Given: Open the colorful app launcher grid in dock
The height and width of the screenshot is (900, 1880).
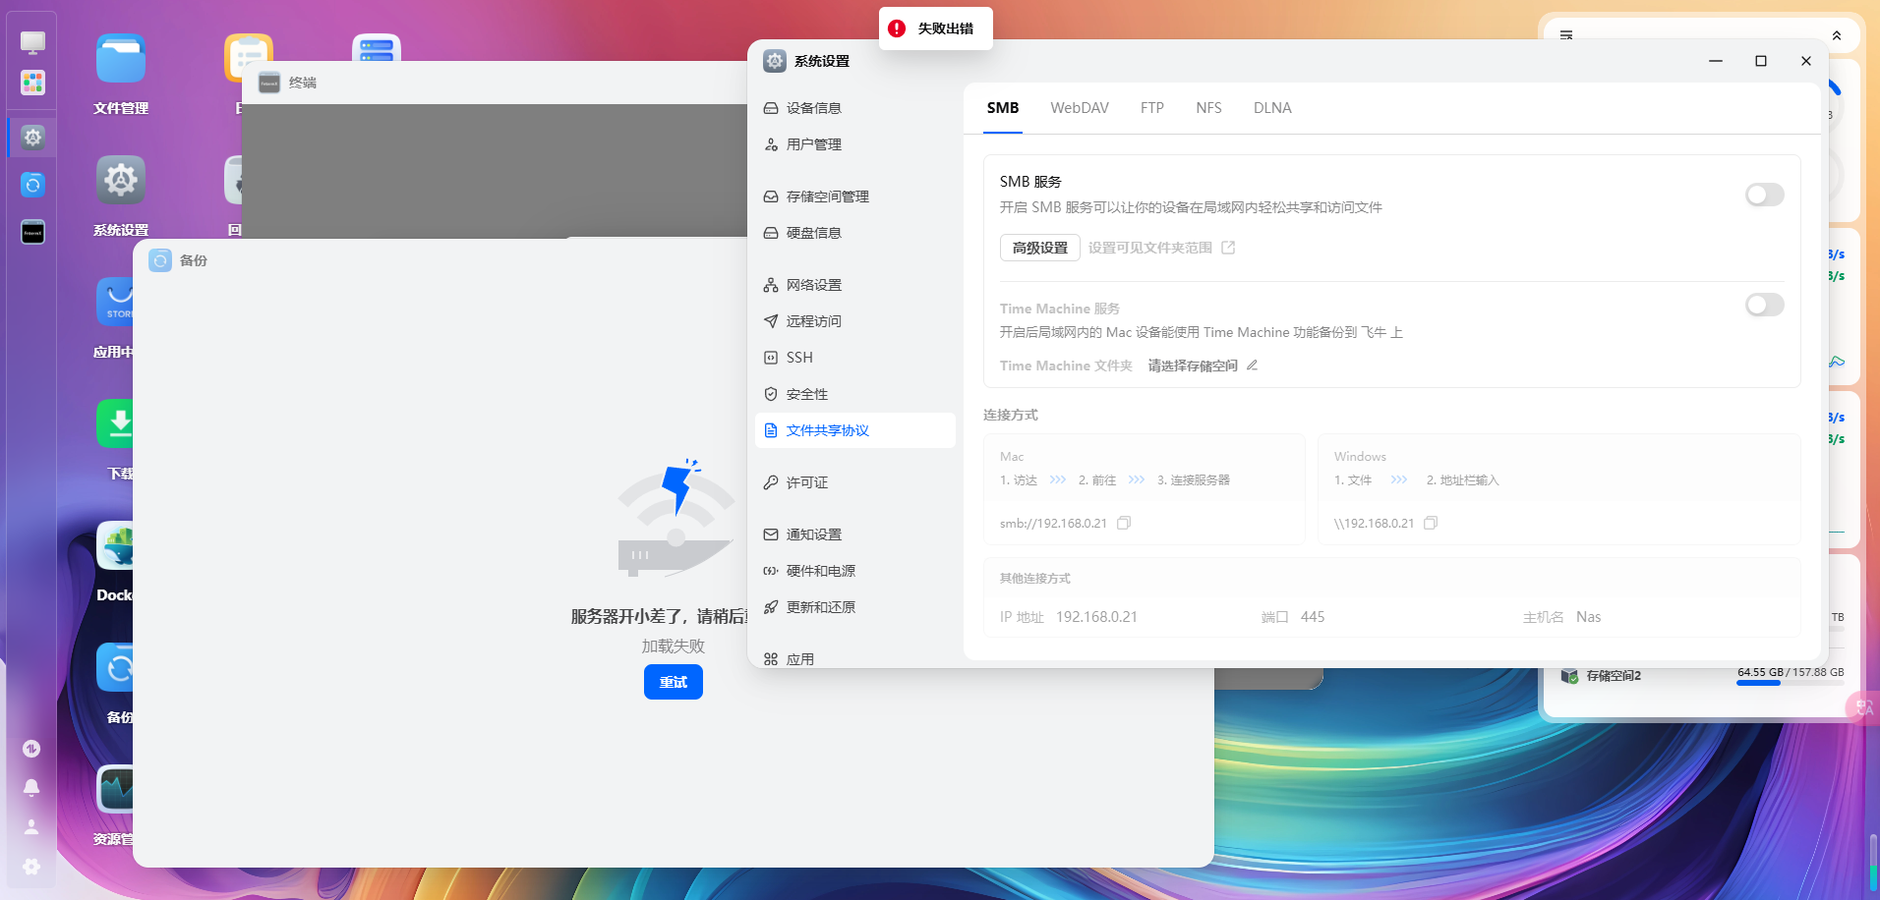Looking at the screenshot, I should pos(32,83).
